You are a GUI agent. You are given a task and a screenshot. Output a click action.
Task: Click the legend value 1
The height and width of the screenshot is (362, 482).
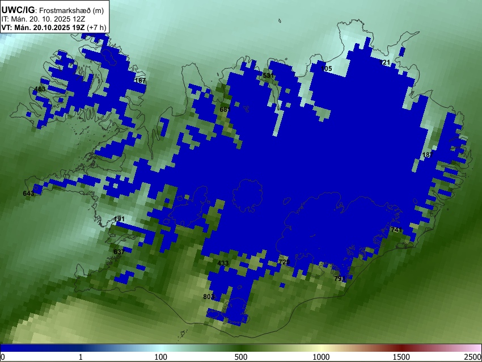point(81,357)
